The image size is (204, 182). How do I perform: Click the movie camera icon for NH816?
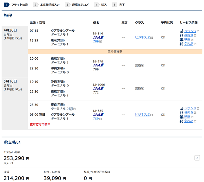pyautogui.click(x=181, y=40)
